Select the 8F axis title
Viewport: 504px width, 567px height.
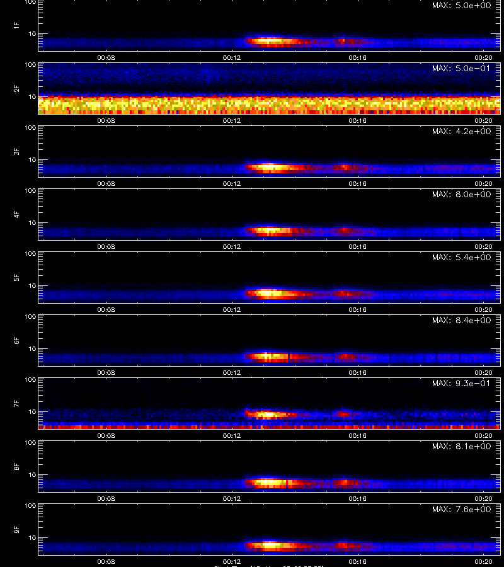16,466
